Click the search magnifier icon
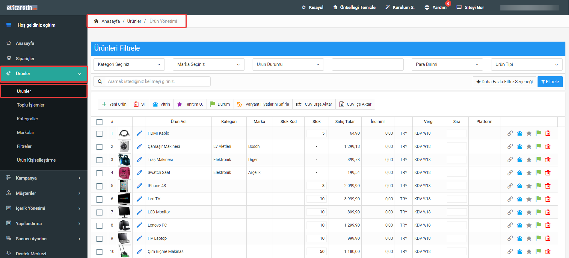 click(100, 81)
